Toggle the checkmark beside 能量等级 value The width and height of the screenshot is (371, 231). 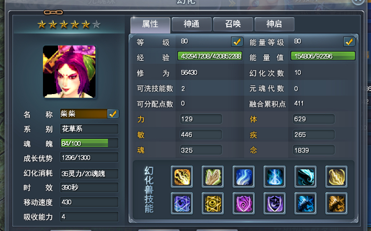pos(349,41)
